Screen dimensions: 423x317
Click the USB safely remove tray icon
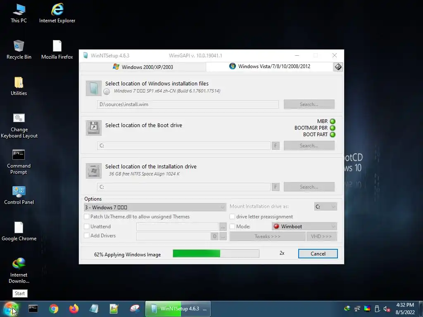[377, 309]
